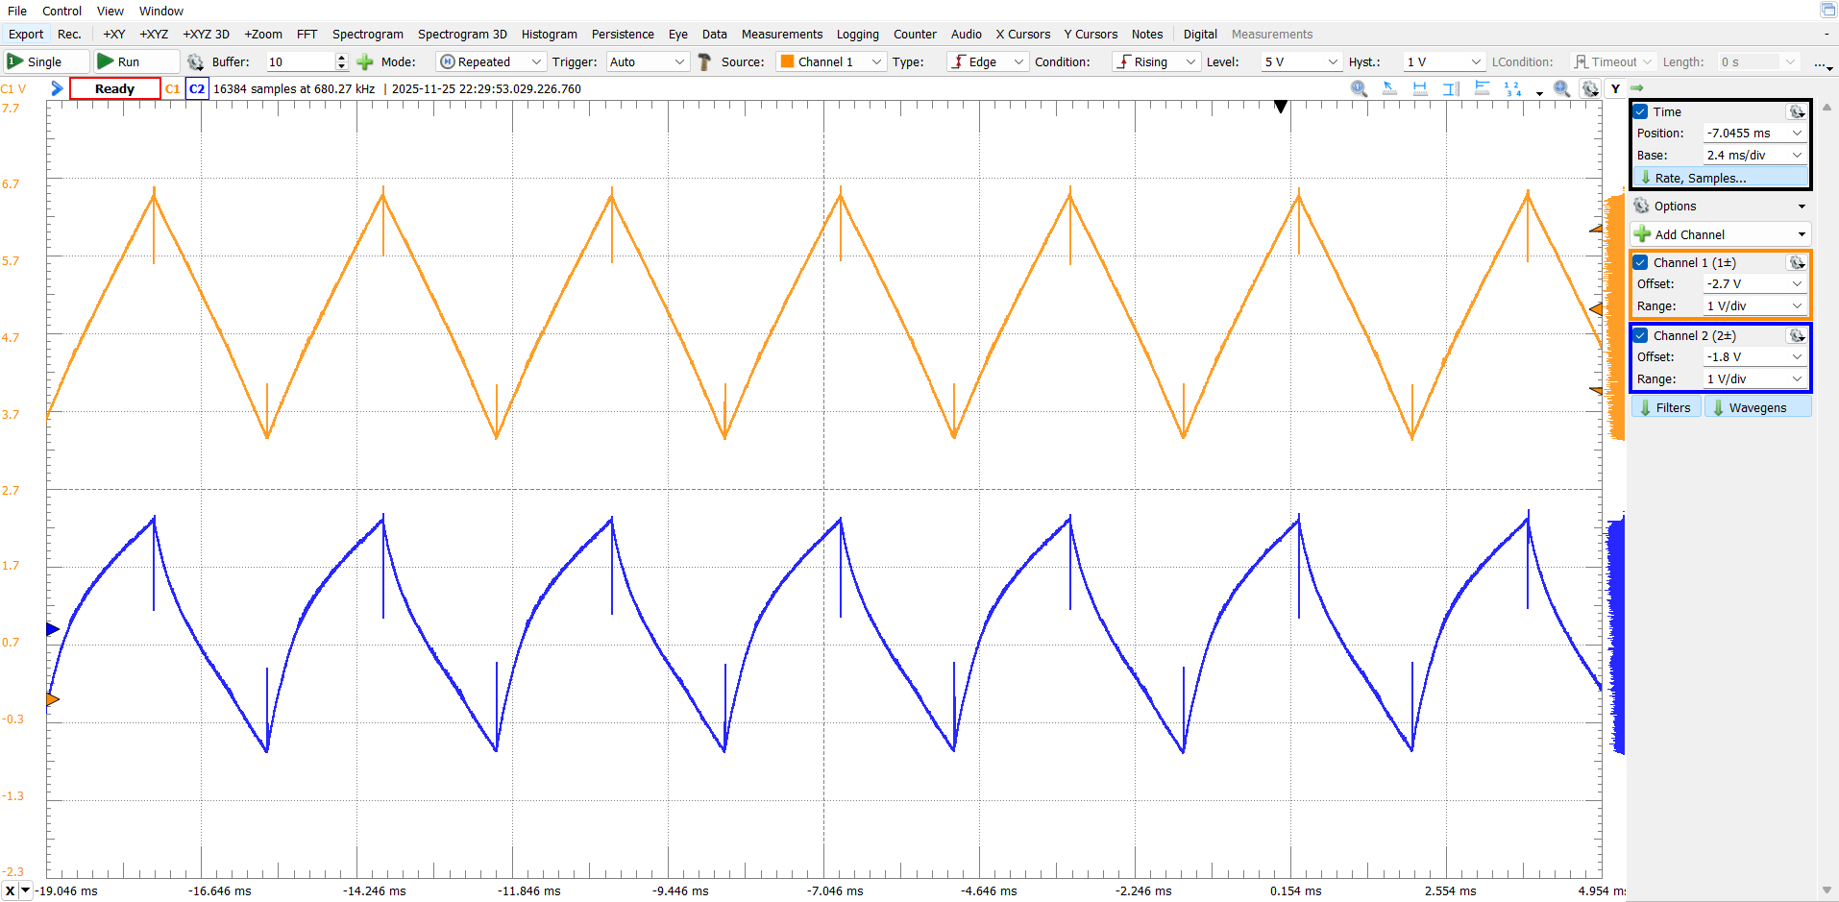The height and width of the screenshot is (902, 1839).
Task: Open the Time settings gear
Action: pos(1796,111)
